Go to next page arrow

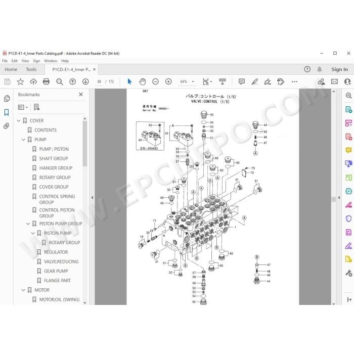point(85,81)
